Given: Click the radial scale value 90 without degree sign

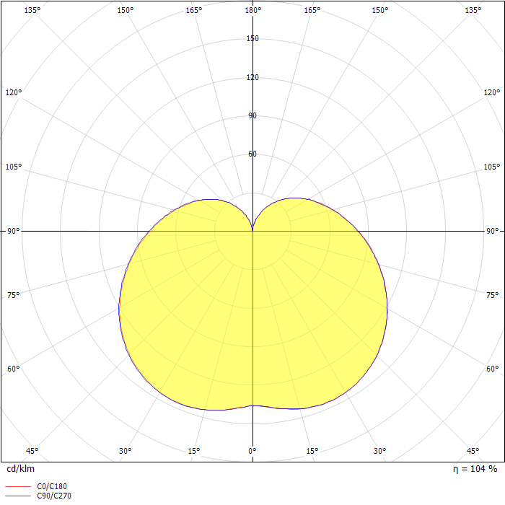Looking at the screenshot, I should pyautogui.click(x=252, y=115).
